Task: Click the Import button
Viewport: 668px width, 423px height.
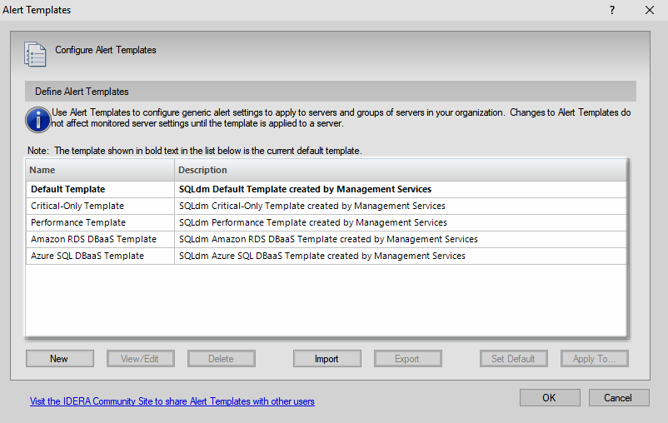Action: [327, 359]
